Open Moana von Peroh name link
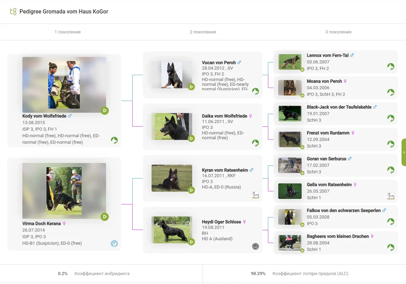The height and width of the screenshot is (284, 406). tap(324, 81)
